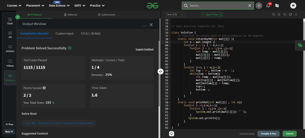Image resolution: width=305 pixels, height=138 pixels.
Task: Open the notifications bell
Action: 268,6
